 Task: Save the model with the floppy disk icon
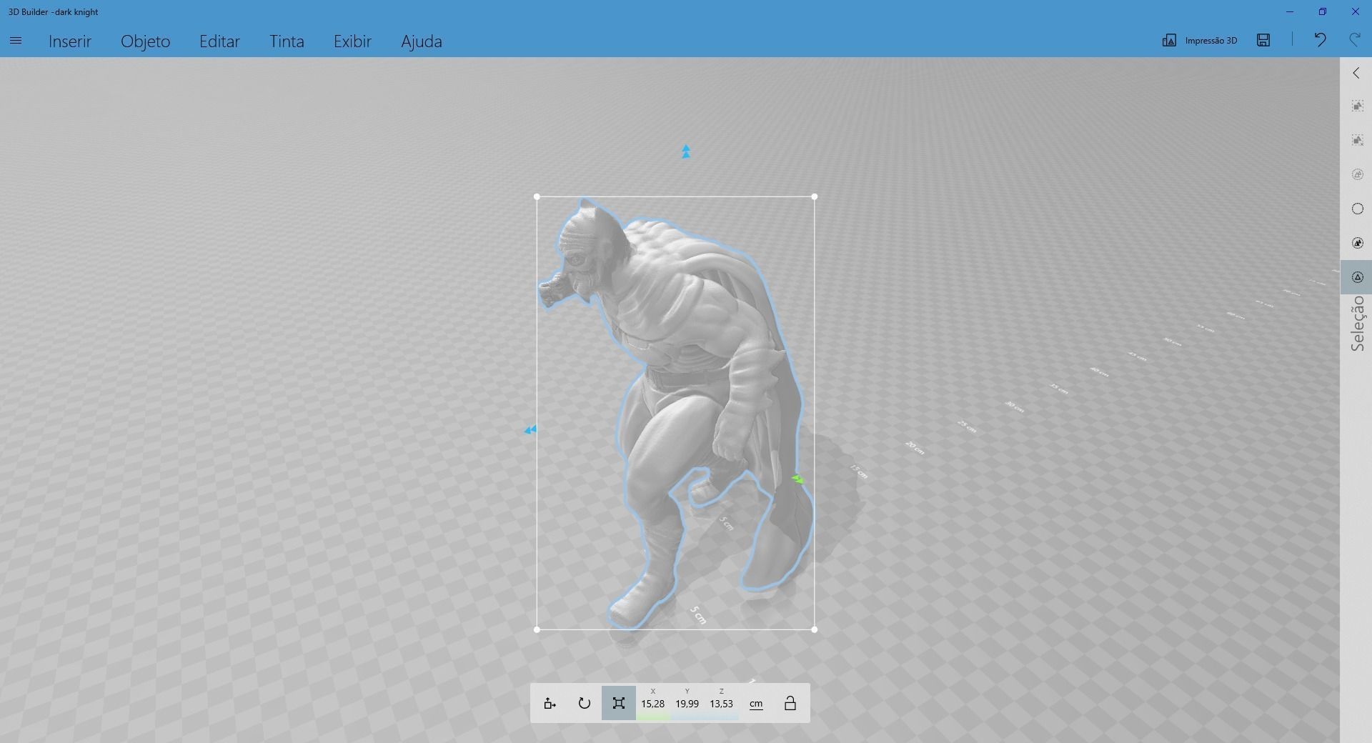coord(1263,40)
